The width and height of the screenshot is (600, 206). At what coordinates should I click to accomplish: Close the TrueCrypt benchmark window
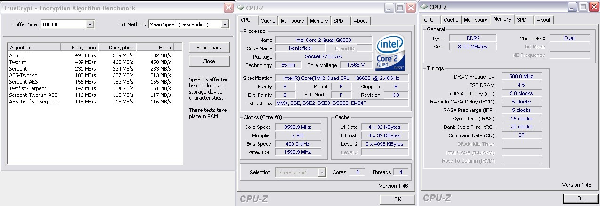228,8
